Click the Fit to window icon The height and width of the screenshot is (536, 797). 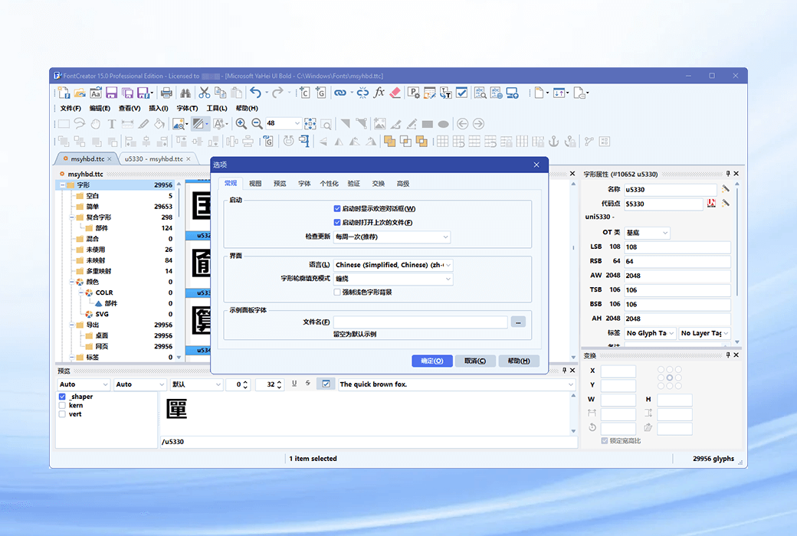(310, 123)
